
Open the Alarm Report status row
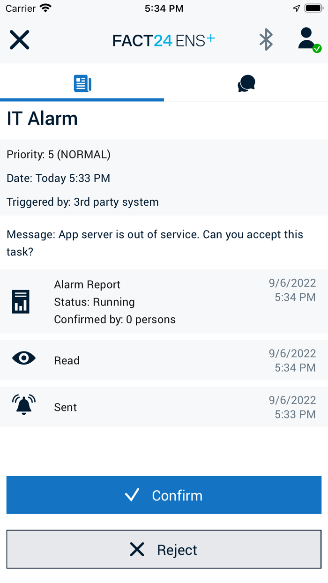(164, 302)
